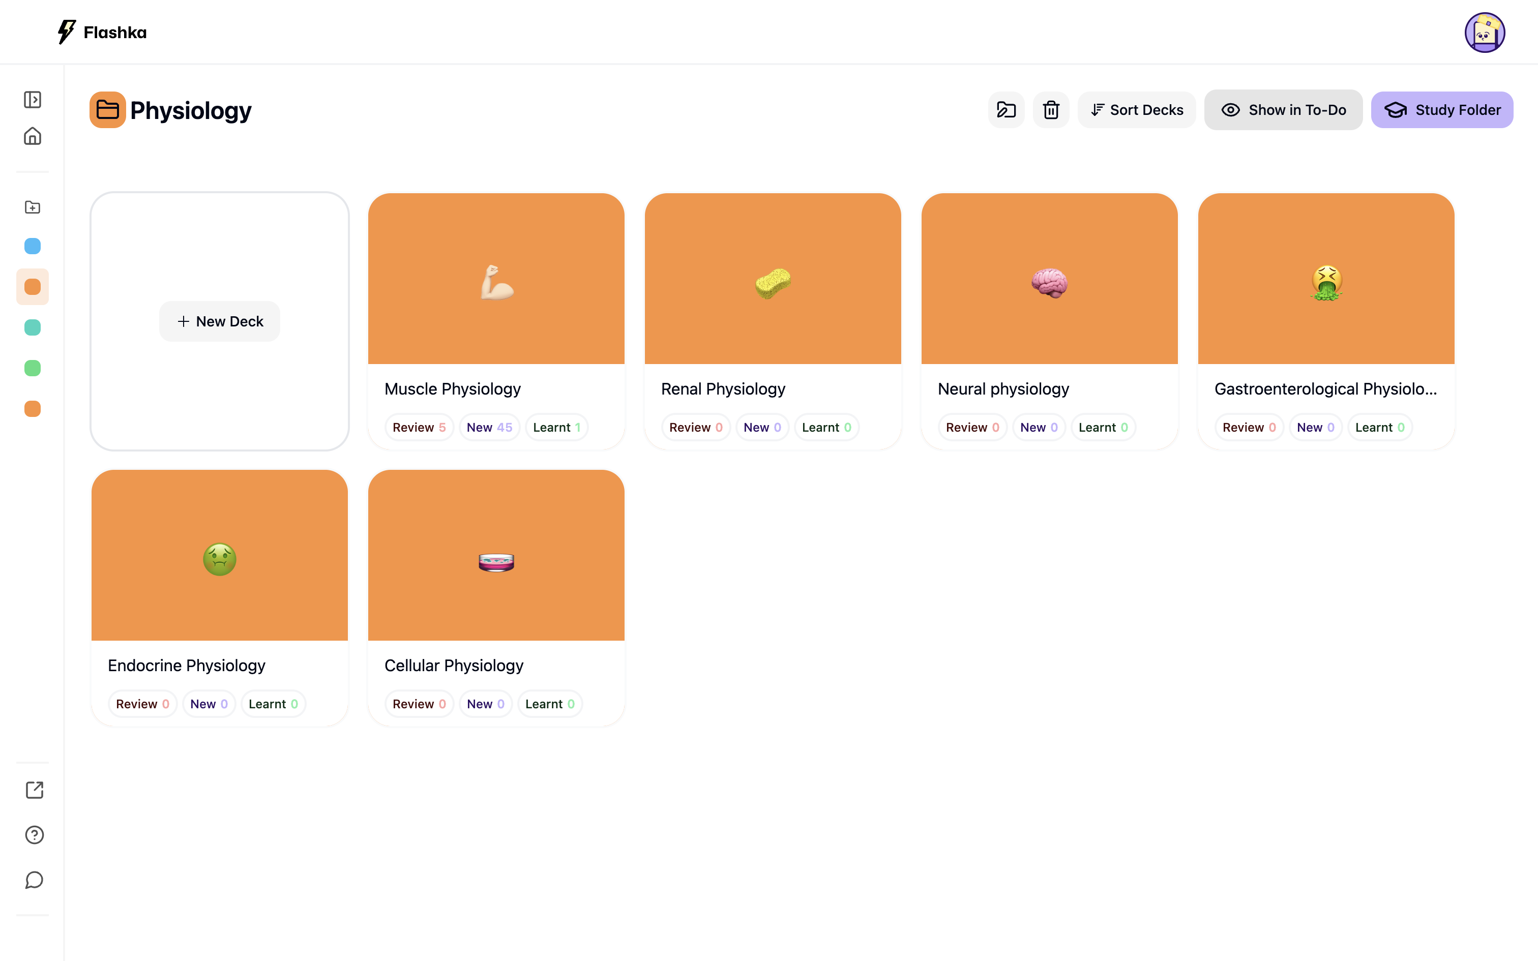Click the New 45 badge on Muscle Physiology
Screen dimensions: 1538x961
(489, 427)
